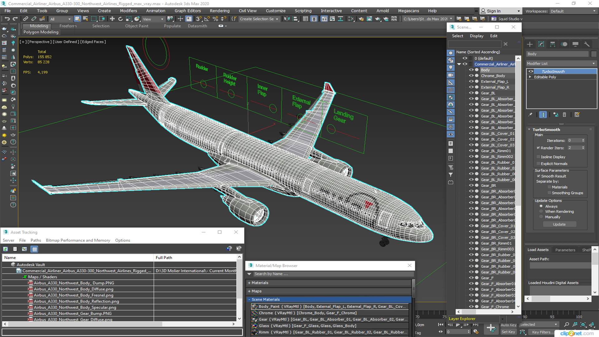Click the Undo arrow icon
The height and width of the screenshot is (337, 599).
(7, 19)
